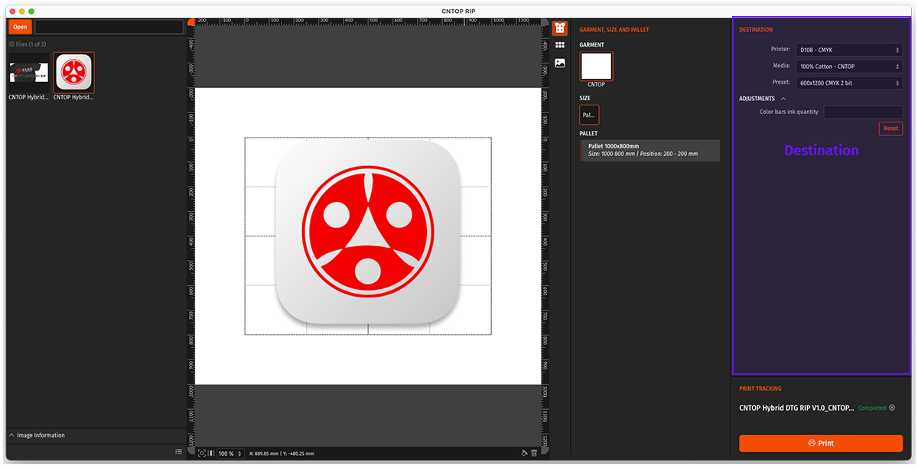Viewport: 918px width, 468px height.
Task: Click the paint bucket icon below canvas
Action: coord(524,453)
